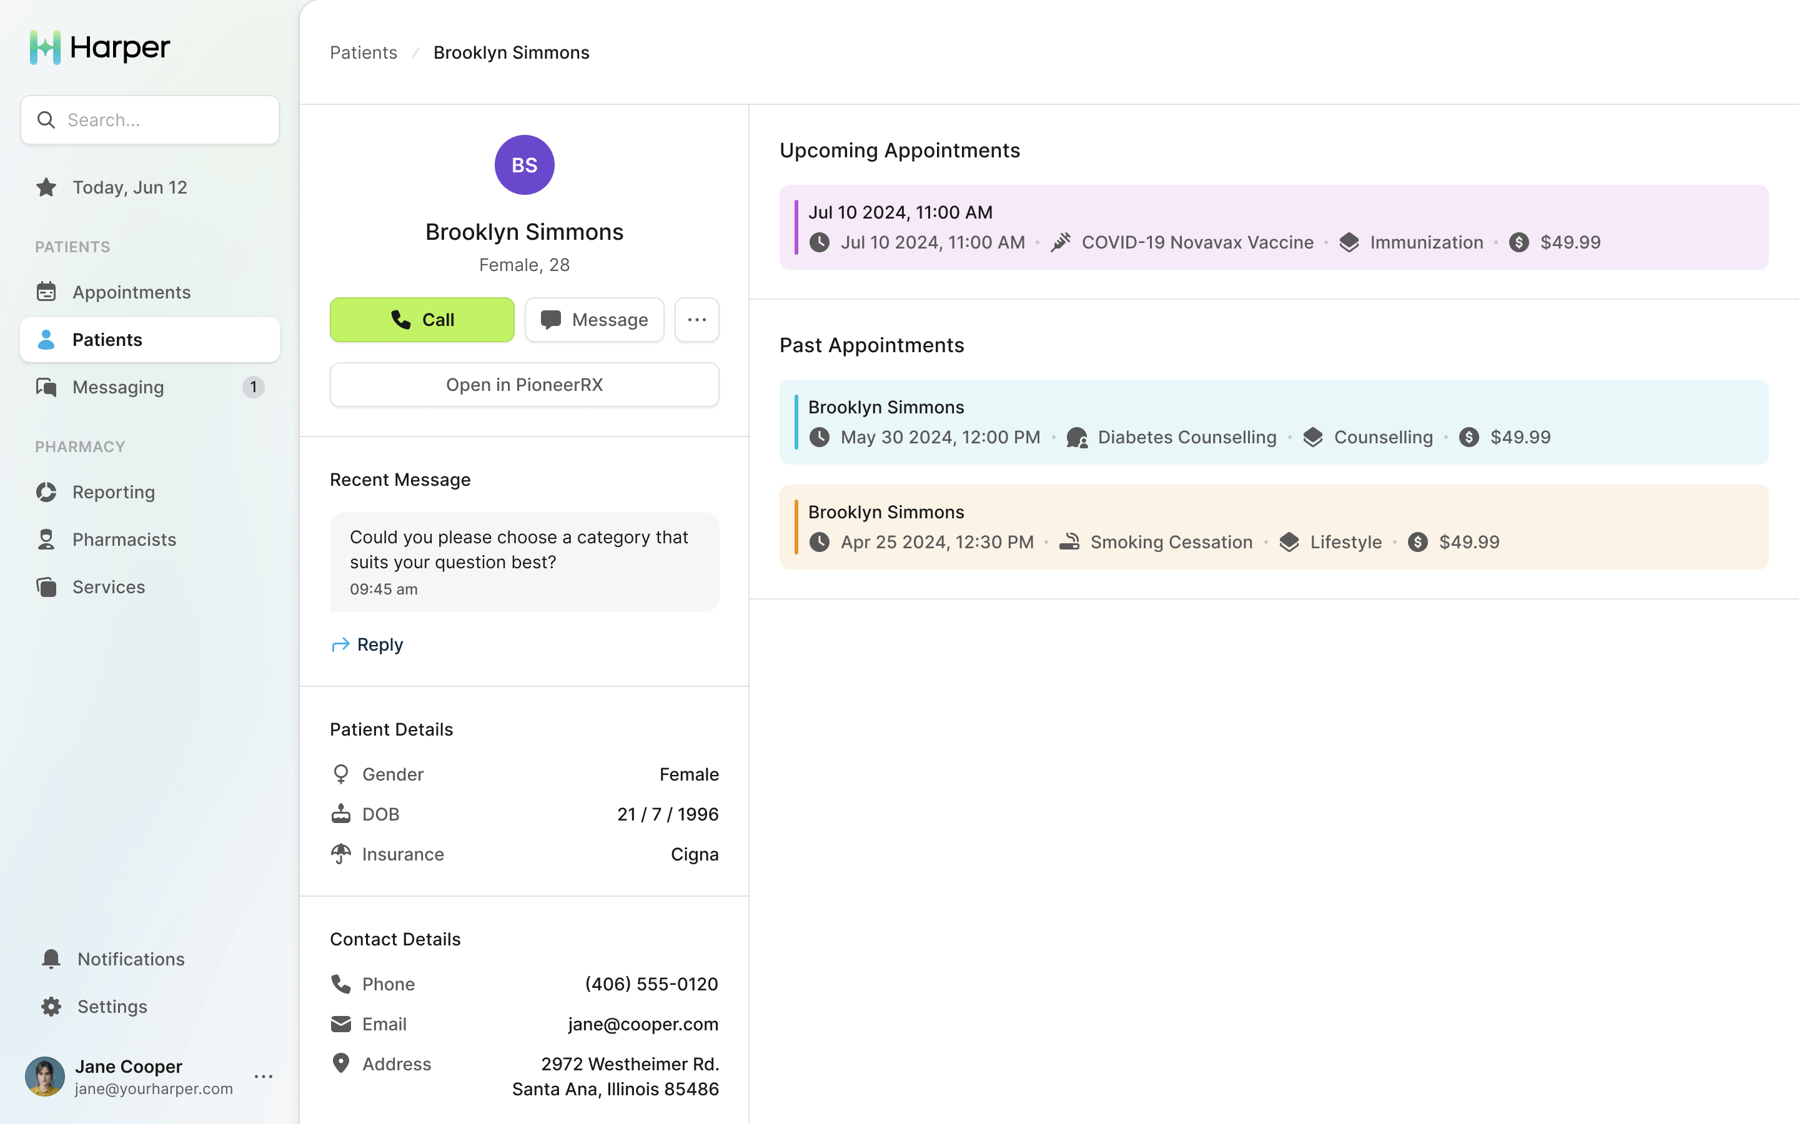Click the Harper logo icon
This screenshot has width=1799, height=1124.
(46, 47)
